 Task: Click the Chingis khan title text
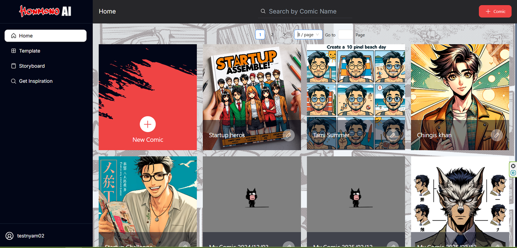coord(434,135)
